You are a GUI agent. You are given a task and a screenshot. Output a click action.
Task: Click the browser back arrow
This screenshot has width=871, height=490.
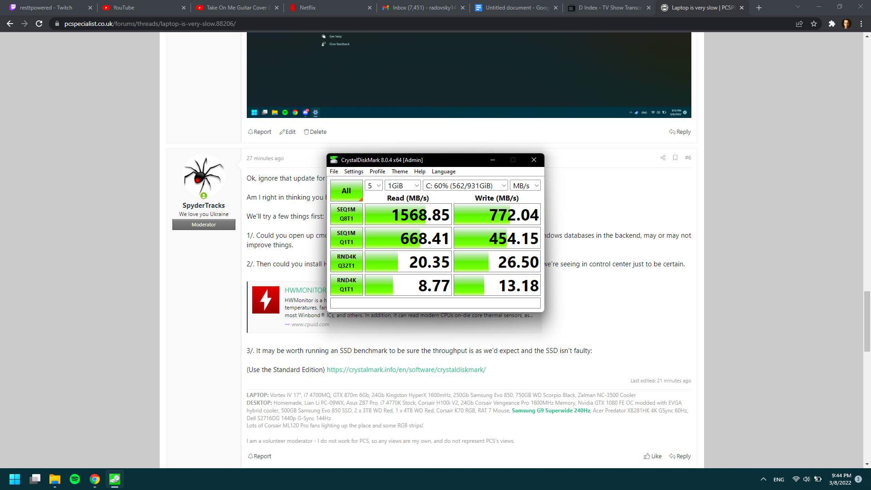click(x=10, y=24)
